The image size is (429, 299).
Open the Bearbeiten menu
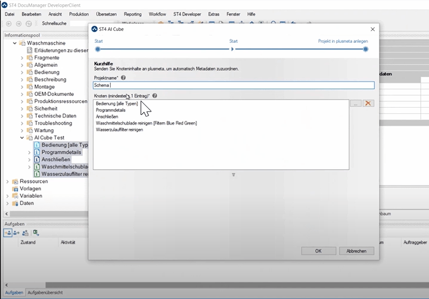click(32, 14)
